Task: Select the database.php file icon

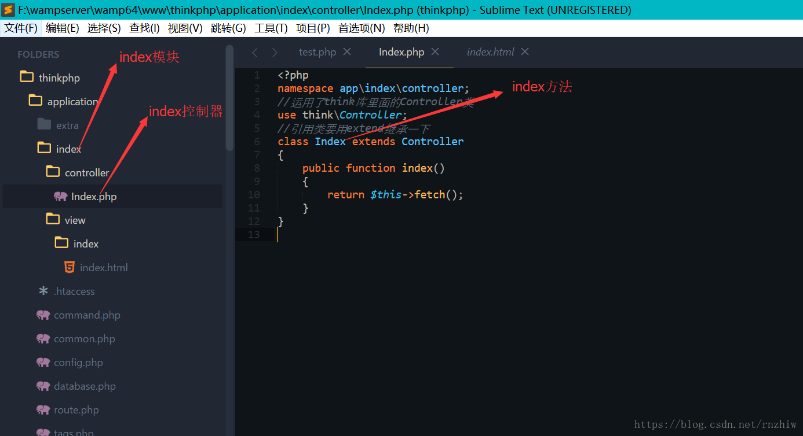Action: click(43, 386)
